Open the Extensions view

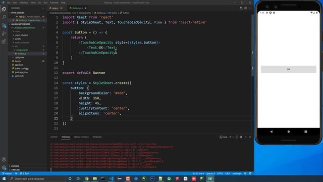[4, 41]
